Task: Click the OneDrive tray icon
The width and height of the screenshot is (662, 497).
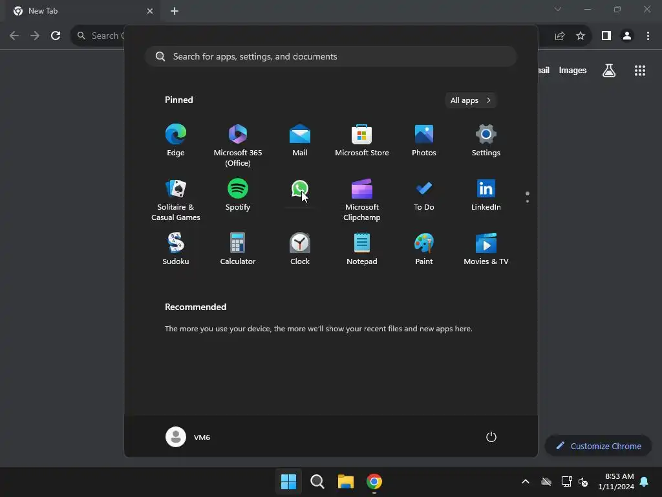Action: (546, 481)
